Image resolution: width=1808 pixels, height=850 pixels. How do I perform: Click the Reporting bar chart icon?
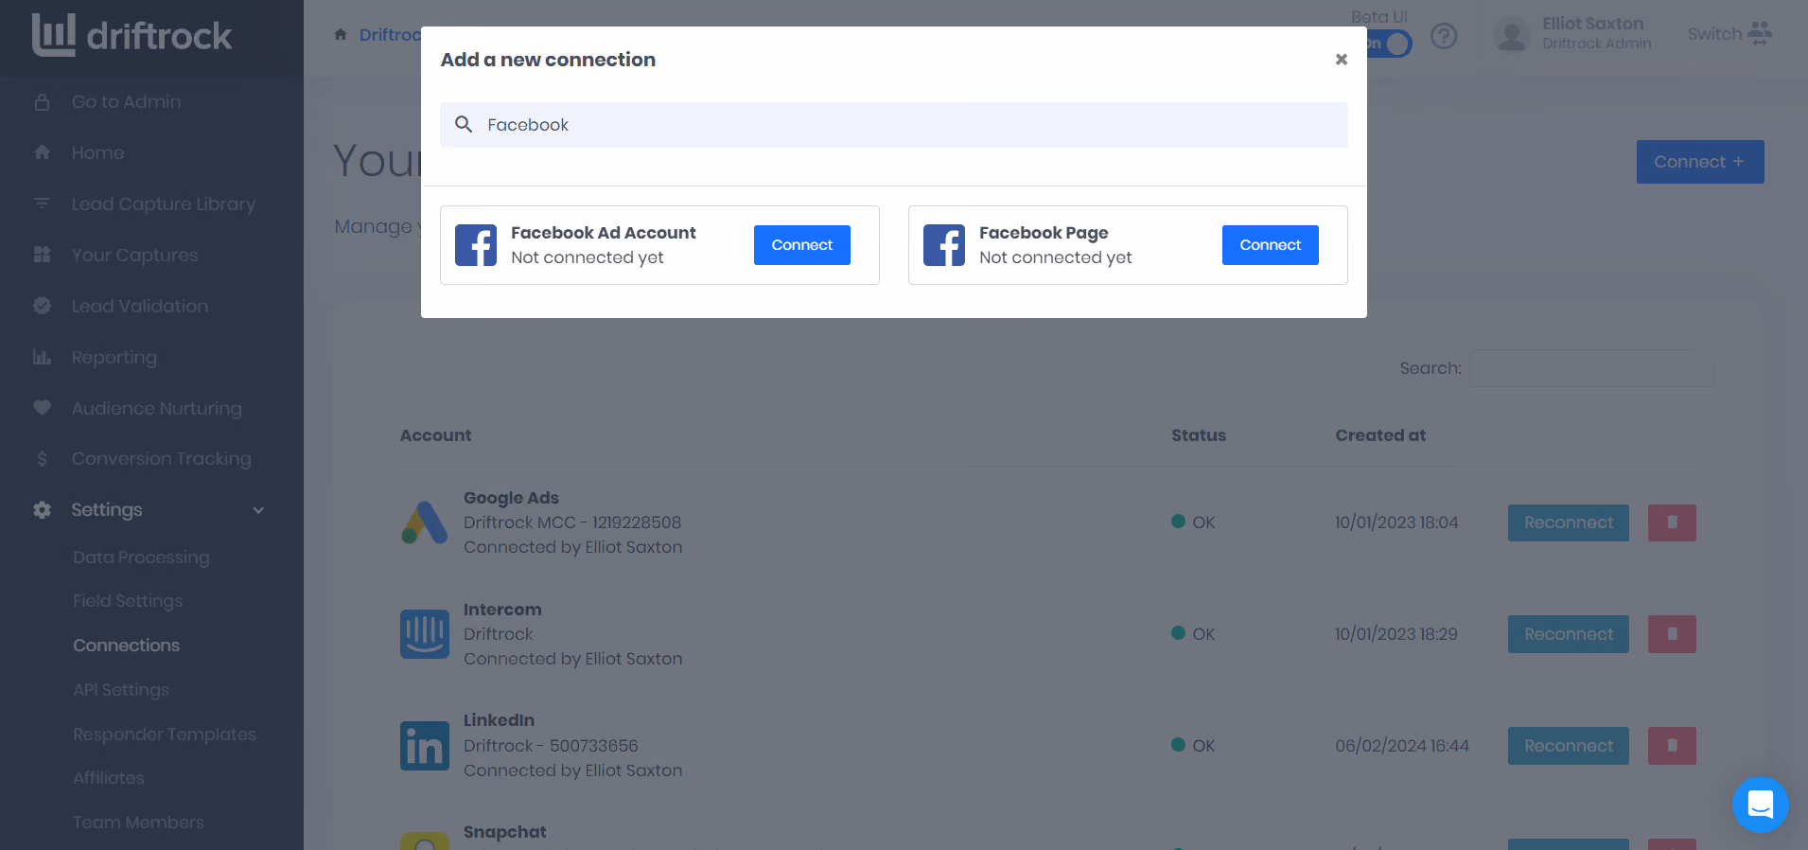(x=42, y=357)
